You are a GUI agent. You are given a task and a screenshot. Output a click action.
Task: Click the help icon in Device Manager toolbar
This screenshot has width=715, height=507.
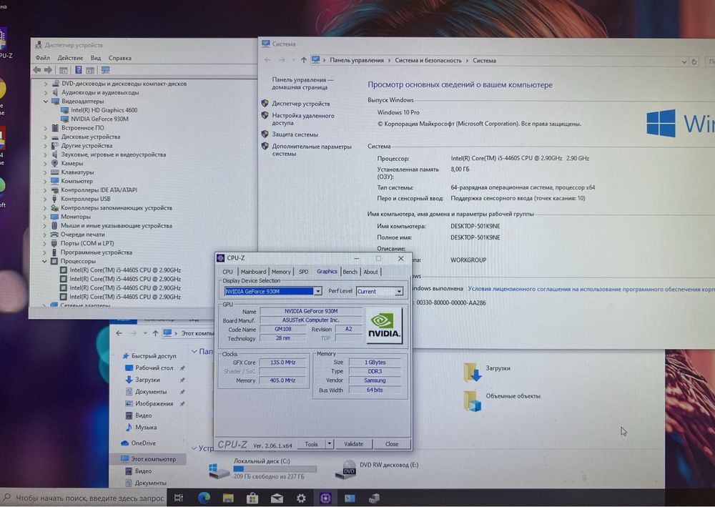point(79,70)
